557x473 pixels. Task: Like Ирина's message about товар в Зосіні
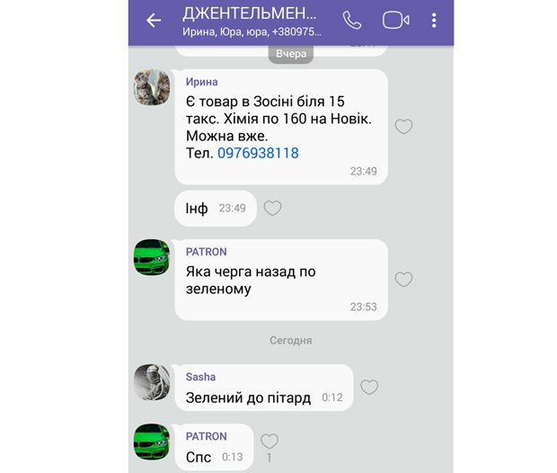pyautogui.click(x=404, y=126)
